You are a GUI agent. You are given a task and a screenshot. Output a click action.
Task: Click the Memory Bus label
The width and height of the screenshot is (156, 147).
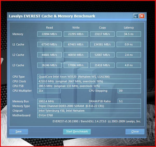point(20,101)
